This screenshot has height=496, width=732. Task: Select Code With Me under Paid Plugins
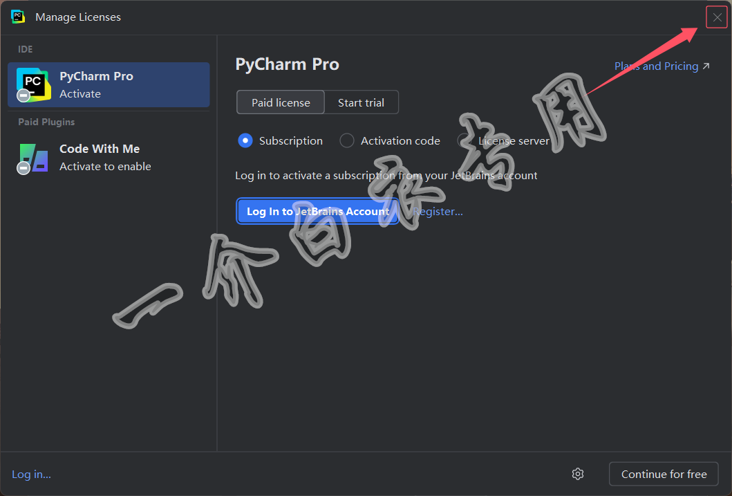[x=109, y=158]
